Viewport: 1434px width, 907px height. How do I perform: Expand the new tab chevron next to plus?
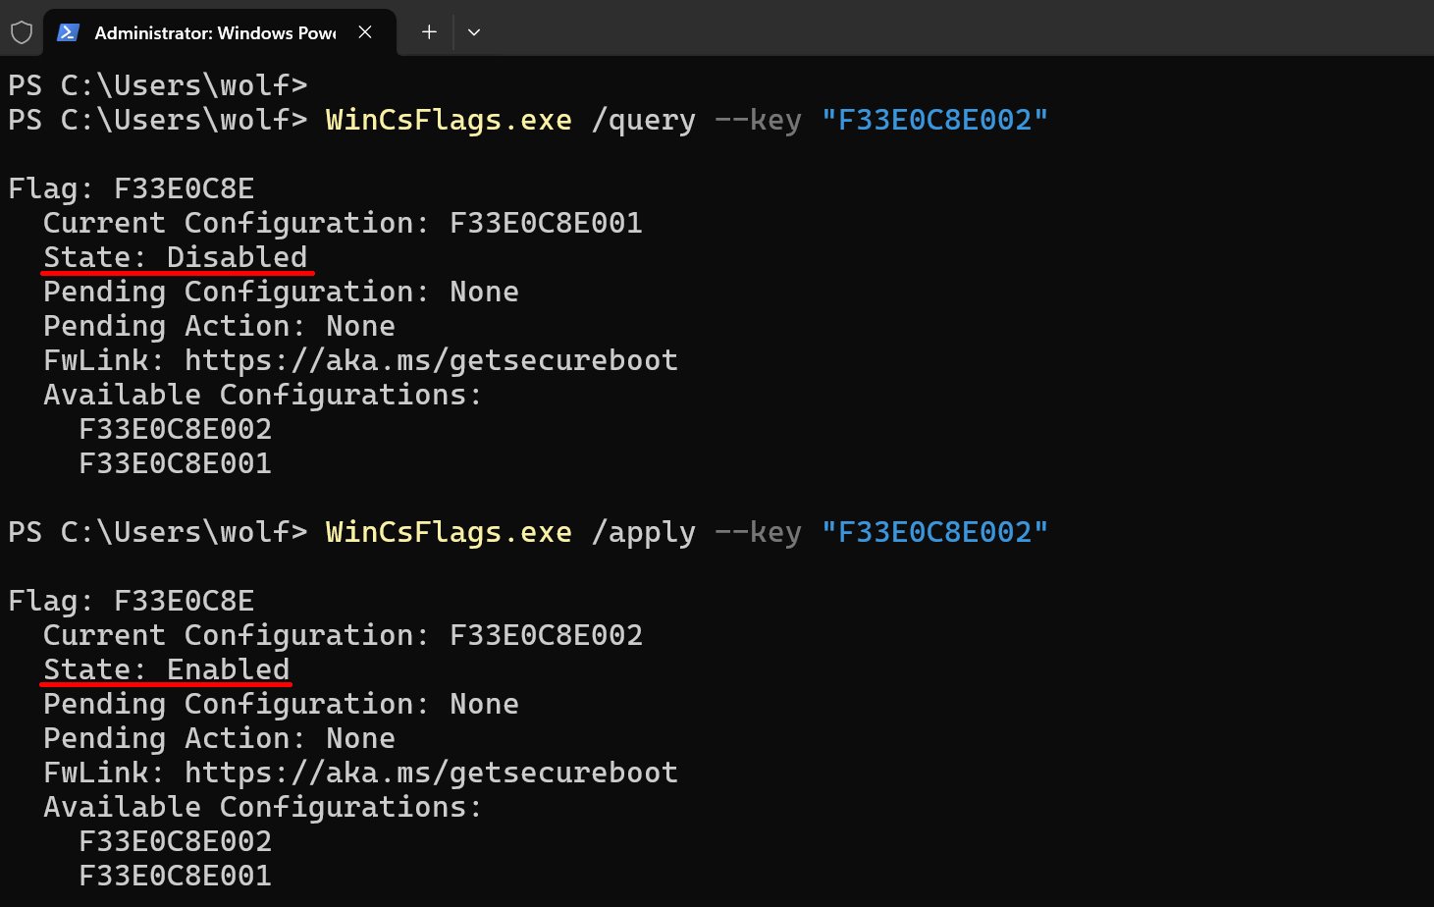474,31
